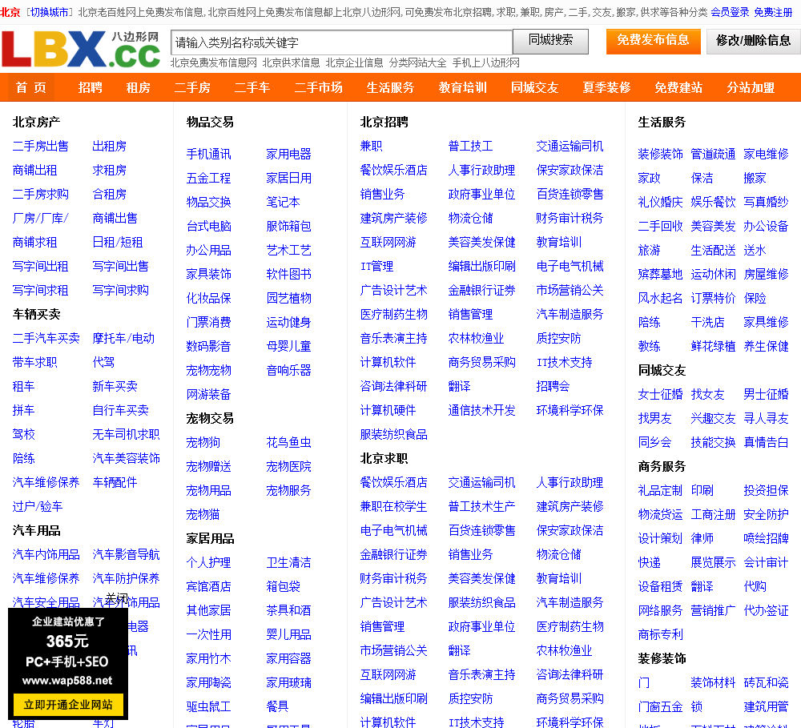Click the orange 免费发布信息 button
The image size is (801, 728).
pos(653,41)
